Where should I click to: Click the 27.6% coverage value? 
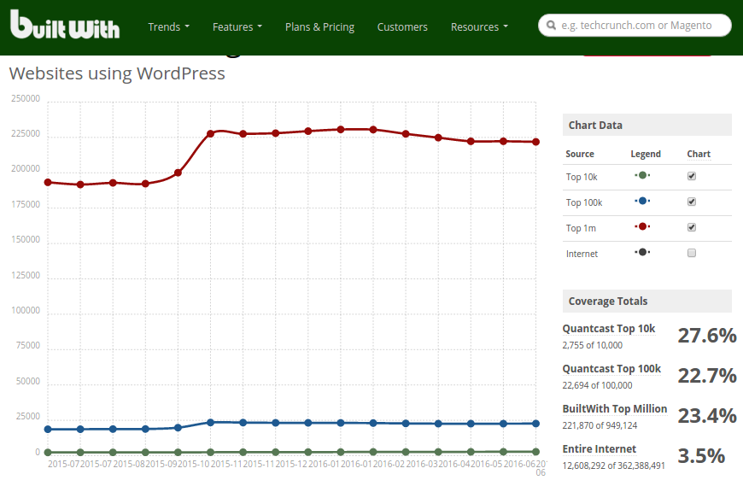pos(707,336)
